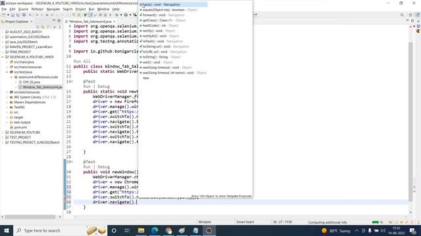The image size is (421, 236).
Task: Click Windows Start button
Action: coord(7,230)
